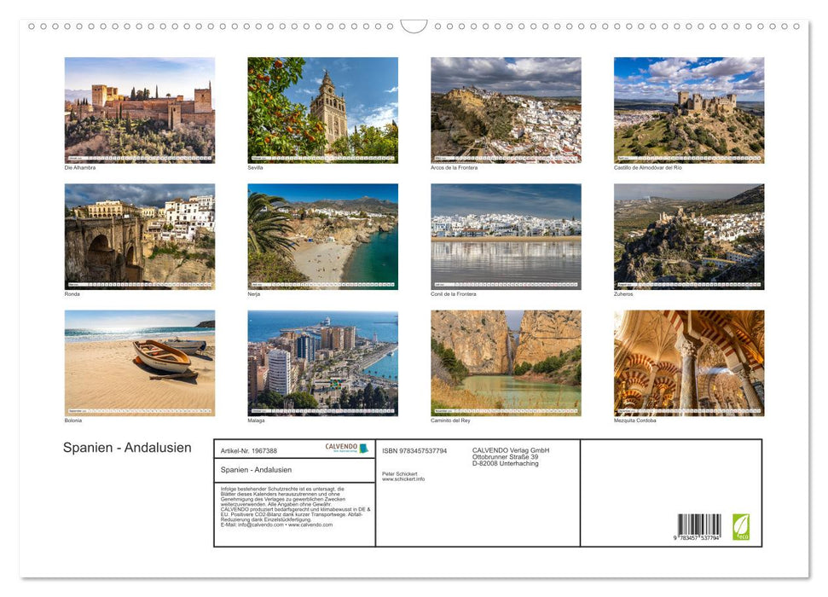The image size is (828, 597).
Task: Select the Artikel-Nr. 1967388 label
Action: 249,450
